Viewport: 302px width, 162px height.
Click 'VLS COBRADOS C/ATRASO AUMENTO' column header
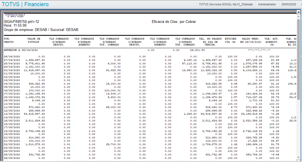160,42
